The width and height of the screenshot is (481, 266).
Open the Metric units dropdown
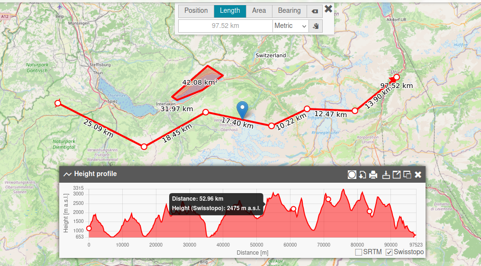coord(290,26)
